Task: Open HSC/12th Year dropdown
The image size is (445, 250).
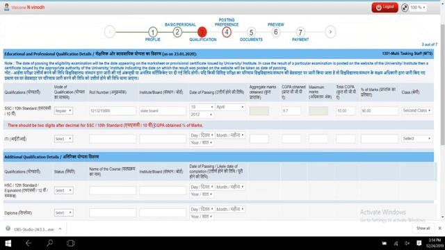Action: click(202, 194)
